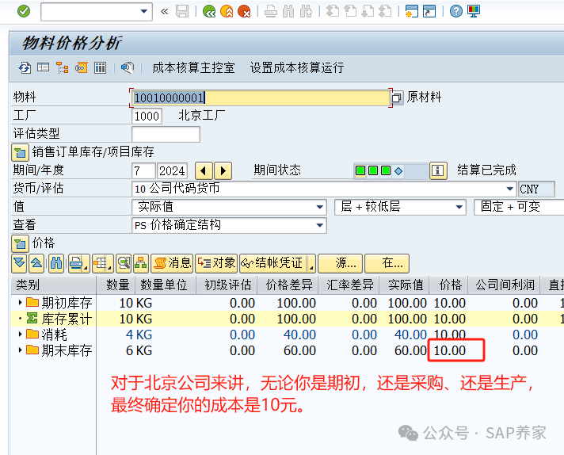The width and height of the screenshot is (564, 455).
Task: Click the red Cancel icon
Action: coord(244,12)
